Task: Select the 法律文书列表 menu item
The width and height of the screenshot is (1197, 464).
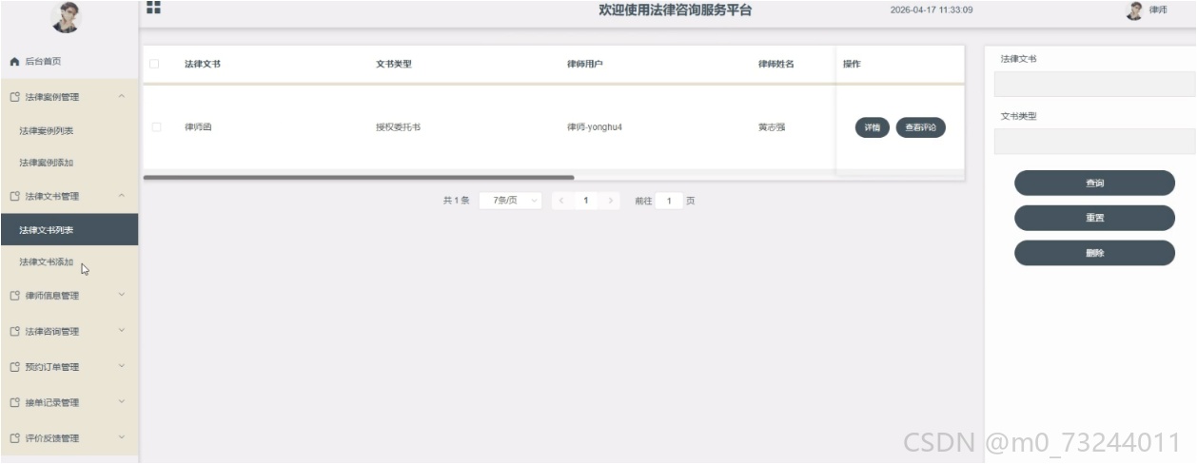Action: click(69, 229)
